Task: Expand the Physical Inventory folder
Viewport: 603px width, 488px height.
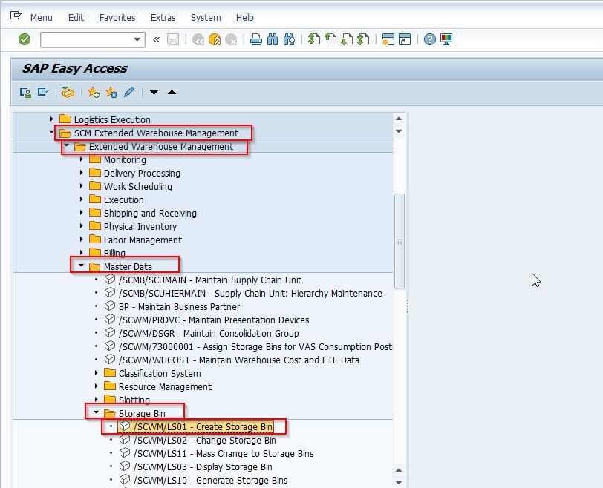Action: pyautogui.click(x=81, y=226)
